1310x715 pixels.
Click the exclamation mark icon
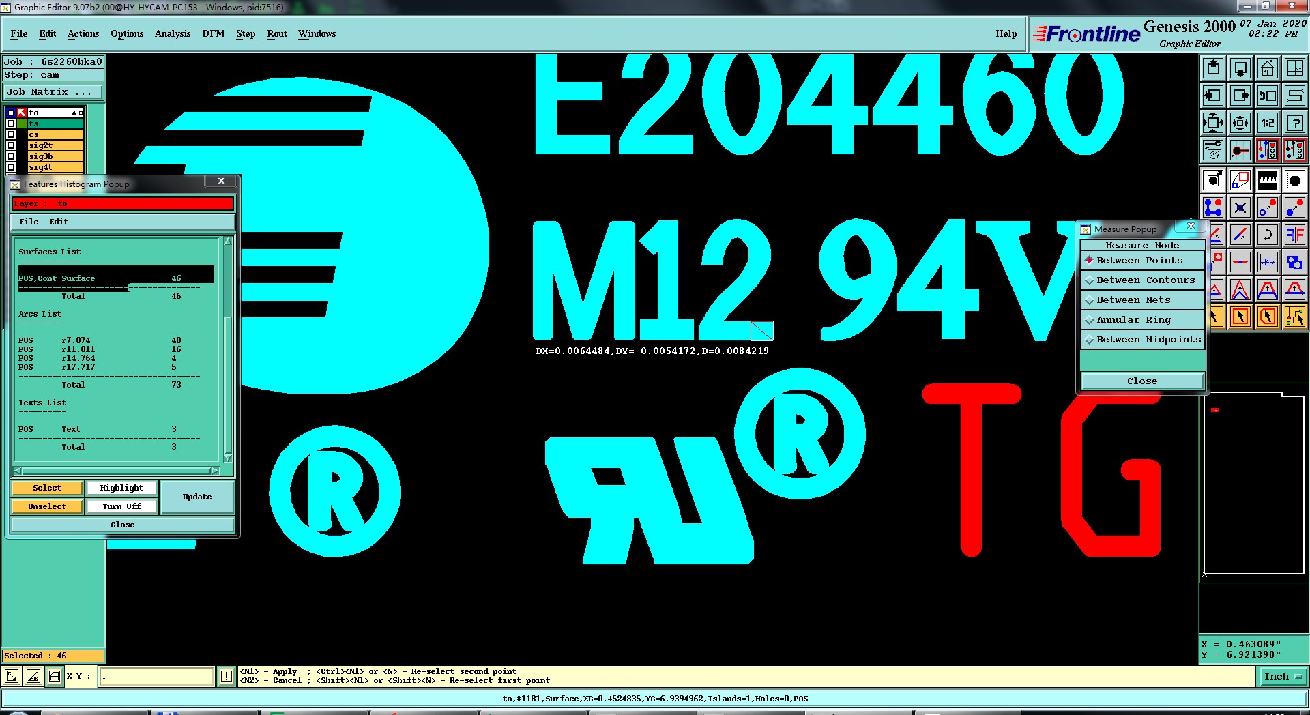pyautogui.click(x=227, y=676)
